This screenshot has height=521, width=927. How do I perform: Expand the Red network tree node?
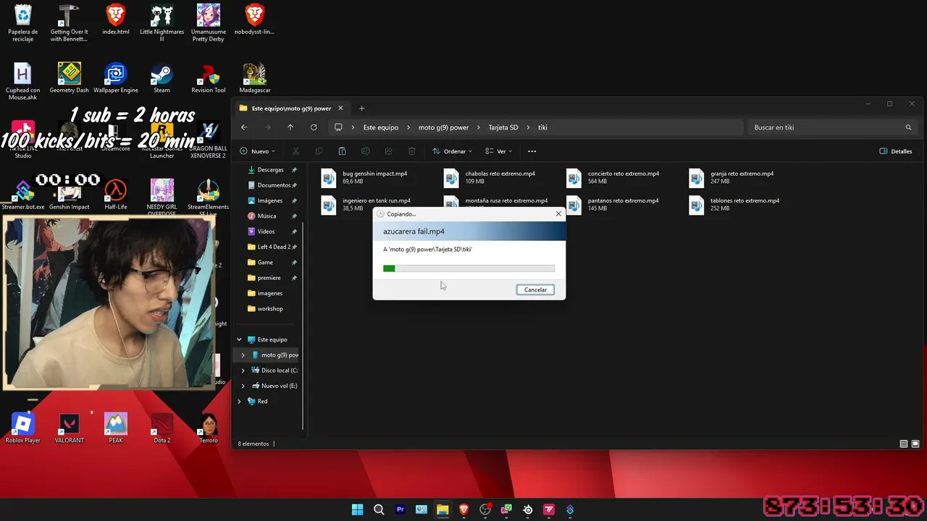[x=239, y=401]
